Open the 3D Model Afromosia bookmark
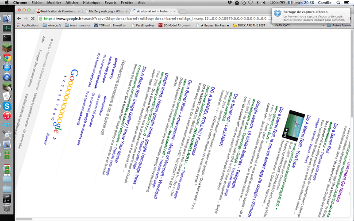Screen dimensions: 354x221 coord(175,25)
